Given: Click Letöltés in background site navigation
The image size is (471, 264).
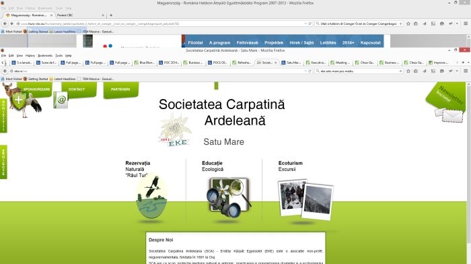Looking at the screenshot, I should tap(328, 42).
